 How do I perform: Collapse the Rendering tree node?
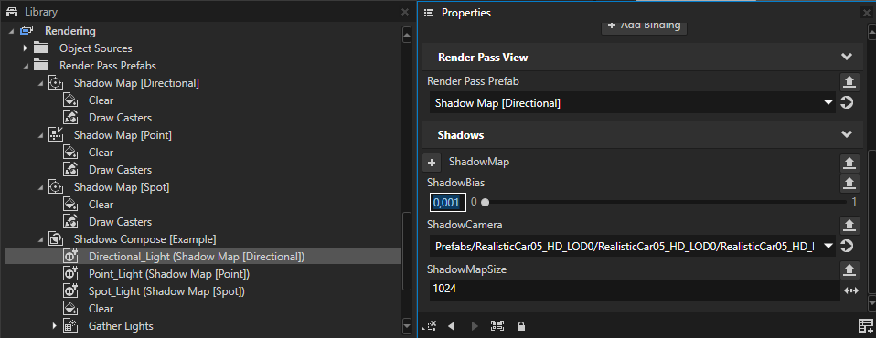click(11, 31)
